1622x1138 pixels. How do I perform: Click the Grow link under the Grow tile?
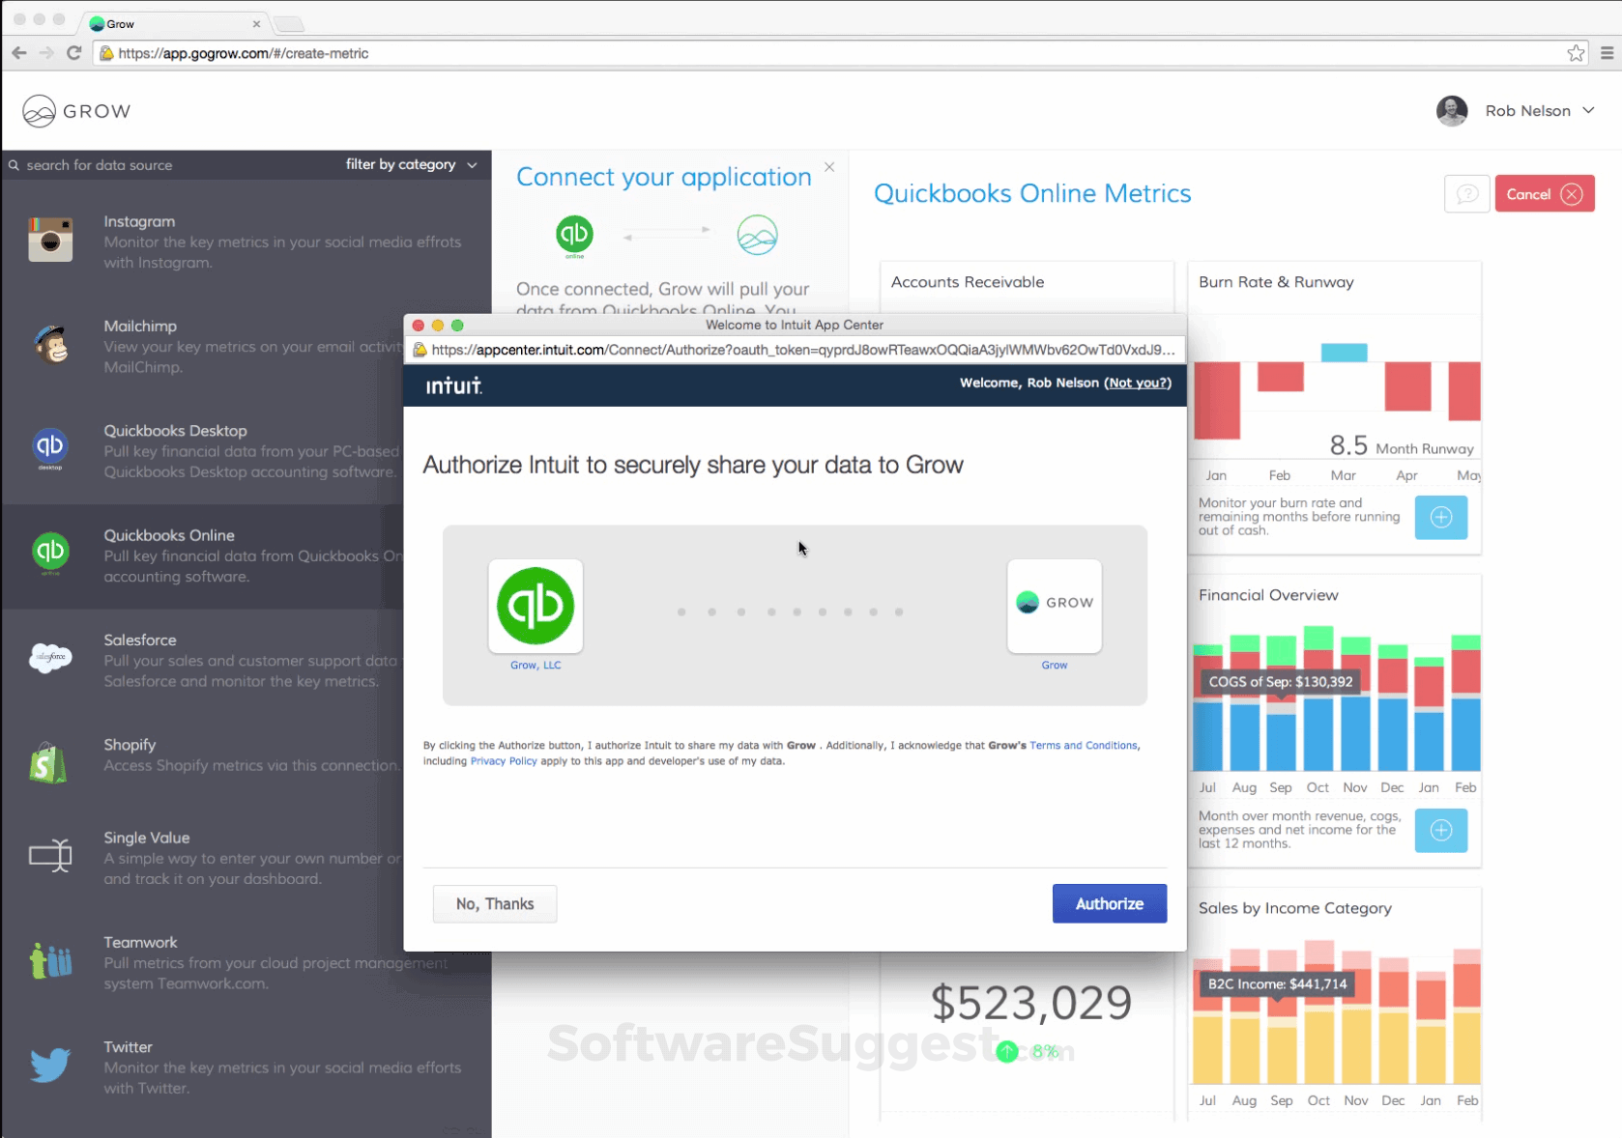(x=1055, y=666)
